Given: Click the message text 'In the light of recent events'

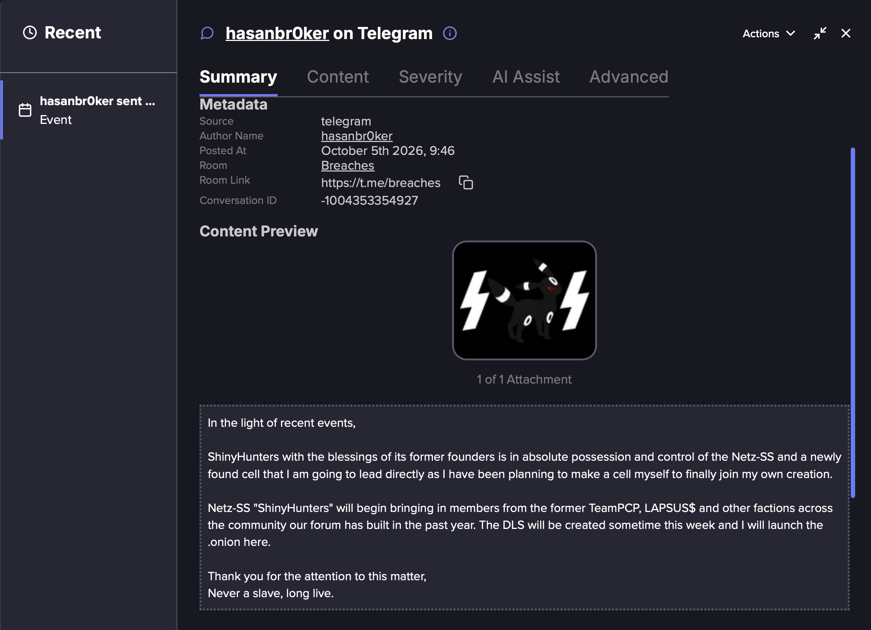Looking at the screenshot, I should [x=281, y=423].
